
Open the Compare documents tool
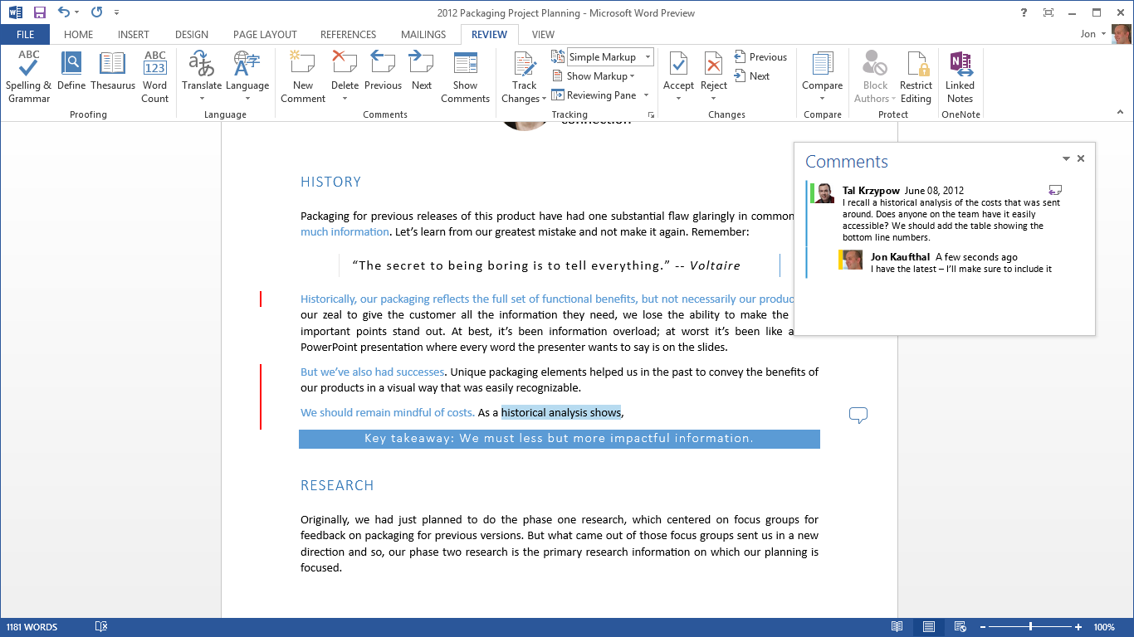coord(822,75)
